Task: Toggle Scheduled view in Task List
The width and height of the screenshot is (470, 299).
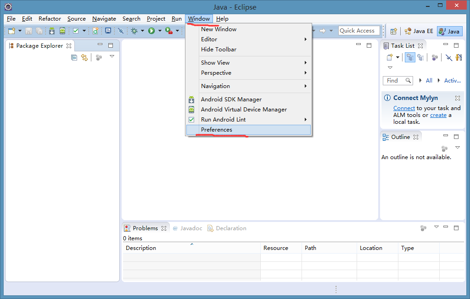Action: [x=420, y=57]
